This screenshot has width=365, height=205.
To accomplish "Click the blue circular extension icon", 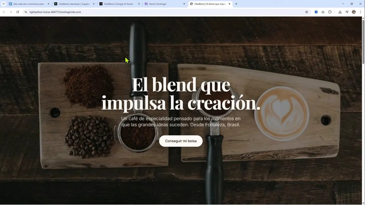I will coord(316,12).
